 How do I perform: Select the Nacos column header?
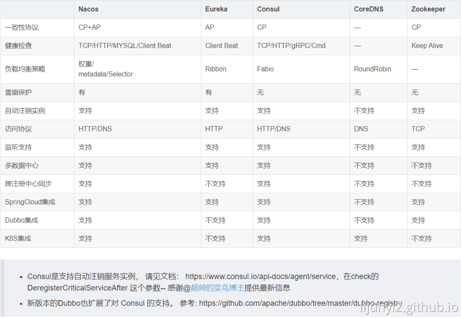point(88,9)
